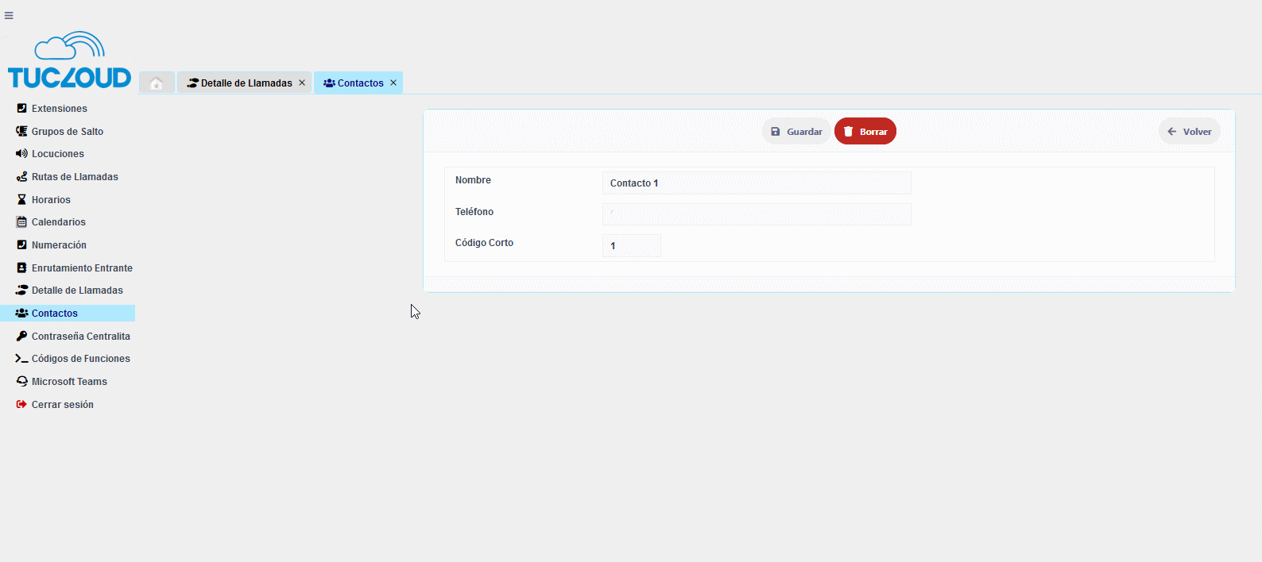1262x562 pixels.
Task: Select the Código Corto input box
Action: 631,246
